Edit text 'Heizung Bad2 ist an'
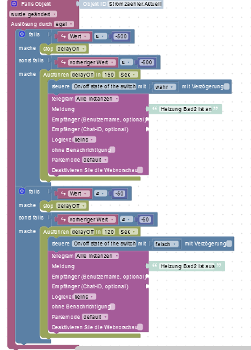The width and height of the screenshot is (251, 350). (x=186, y=109)
